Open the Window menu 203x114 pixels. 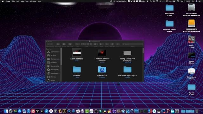click(33, 1)
